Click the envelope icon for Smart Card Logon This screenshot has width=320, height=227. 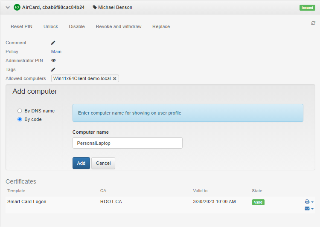[307, 208]
